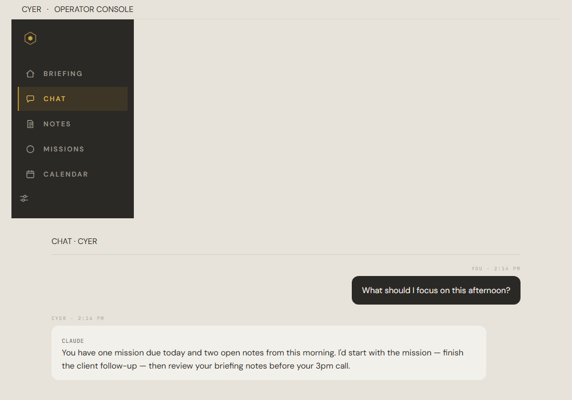Click the CLAUDE label in reply card

pyautogui.click(x=73, y=341)
